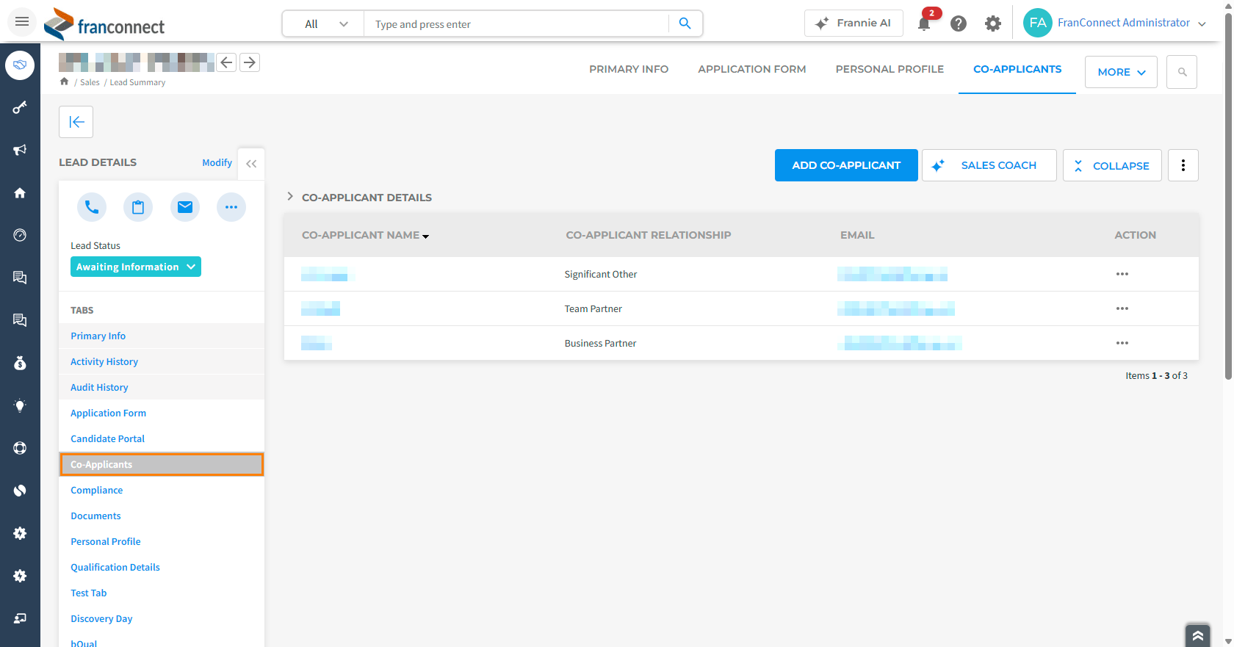Go to the previous lead arrow
The width and height of the screenshot is (1234, 647).
point(227,62)
